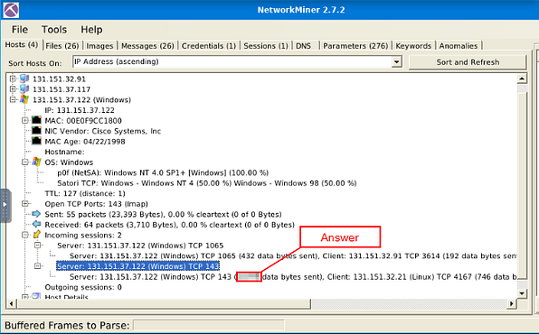
Task: Click the Buffered Frames to Parse progress bar
Action: (x=209, y=325)
